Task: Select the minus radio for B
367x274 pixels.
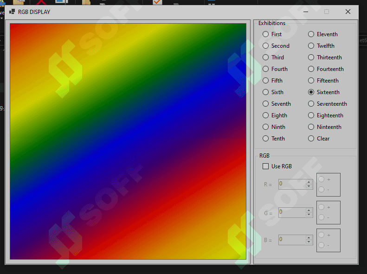Action: [x=322, y=245]
